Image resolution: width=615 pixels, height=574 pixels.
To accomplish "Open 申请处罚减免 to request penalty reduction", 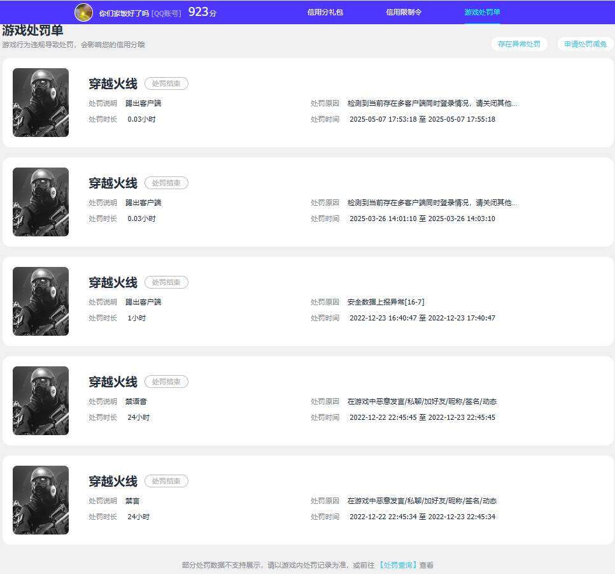I will click(x=584, y=45).
